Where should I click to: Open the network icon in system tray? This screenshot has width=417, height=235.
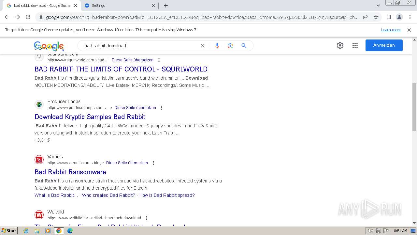[x=378, y=231]
